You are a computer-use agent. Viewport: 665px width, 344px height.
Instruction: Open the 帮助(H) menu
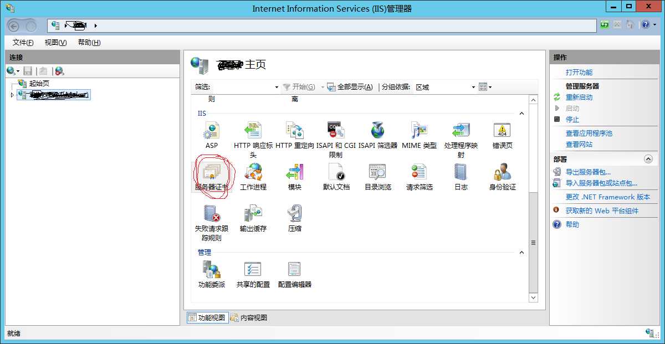(89, 43)
